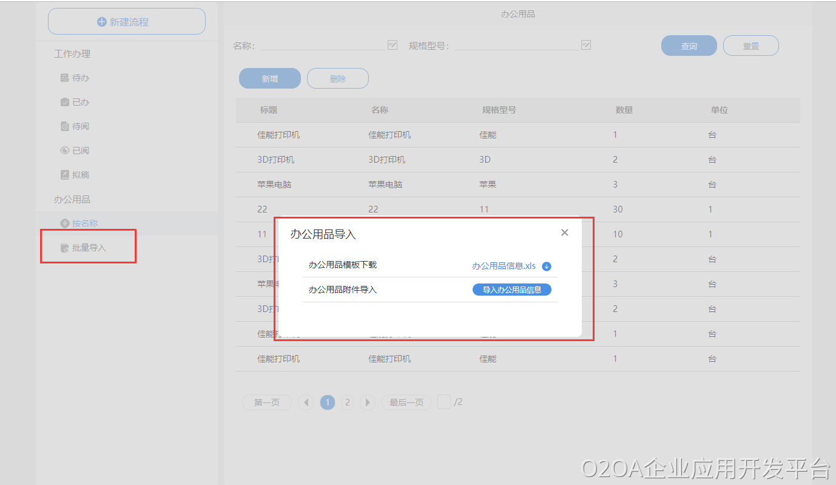Image resolution: width=836 pixels, height=485 pixels.
Task: Open the 待办 sidebar item icon
Action: (65, 78)
